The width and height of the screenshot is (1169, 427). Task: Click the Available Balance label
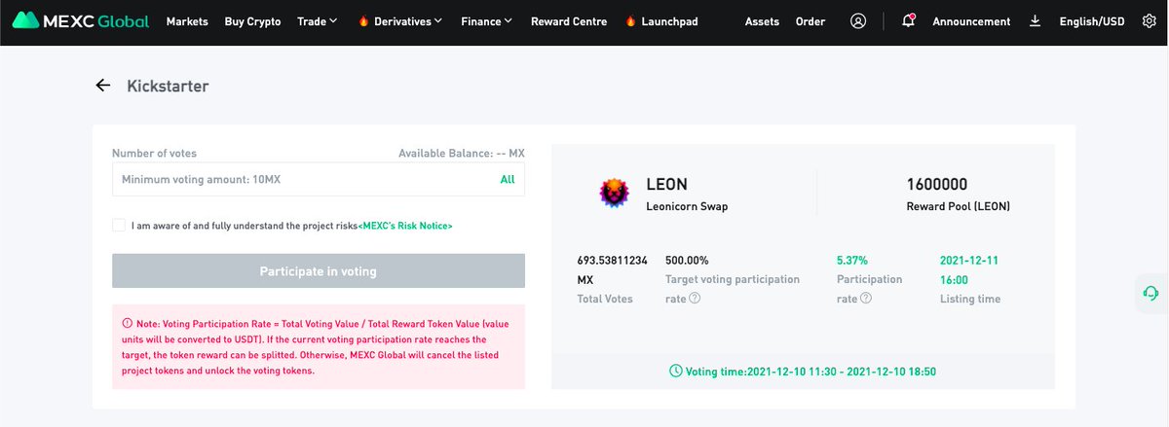462,154
